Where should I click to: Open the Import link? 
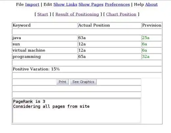pyautogui.click(x=32, y=5)
